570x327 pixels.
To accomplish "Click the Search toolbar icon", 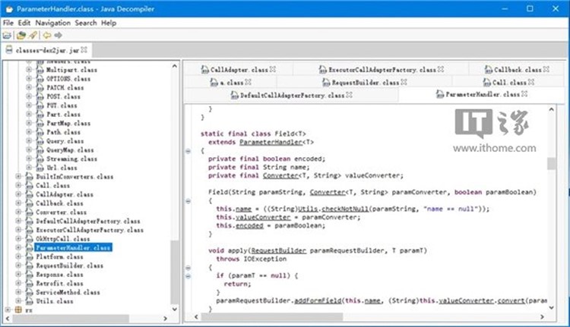I will [x=33, y=35].
